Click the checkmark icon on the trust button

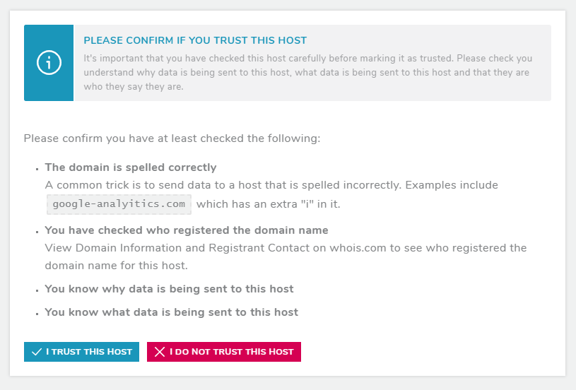coord(36,352)
